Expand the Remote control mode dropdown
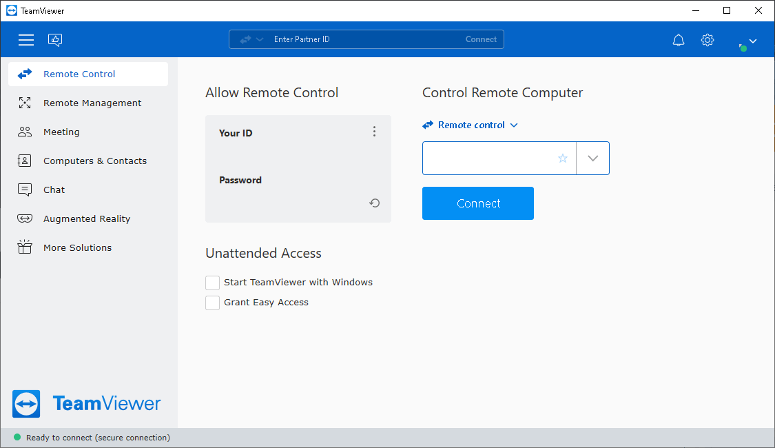This screenshot has width=775, height=448. 470,125
